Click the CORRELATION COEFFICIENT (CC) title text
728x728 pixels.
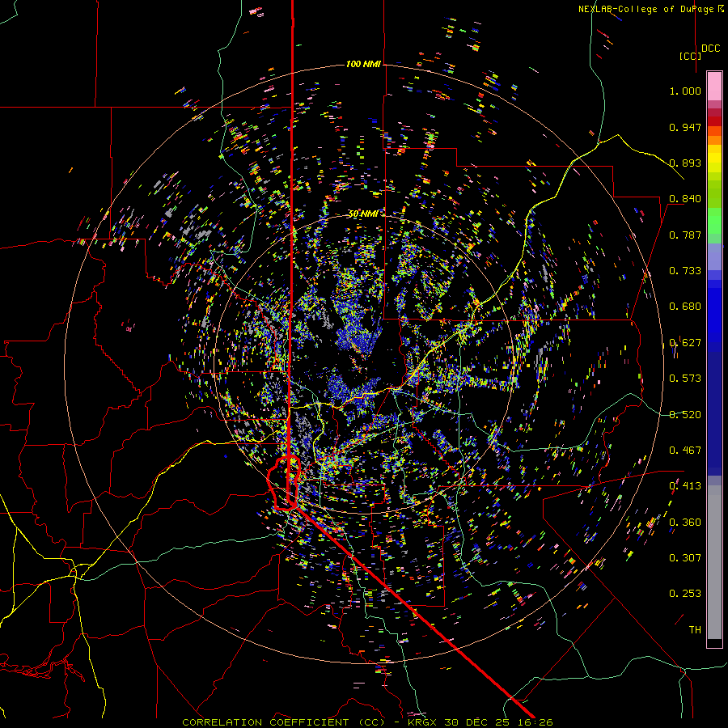coord(283,722)
